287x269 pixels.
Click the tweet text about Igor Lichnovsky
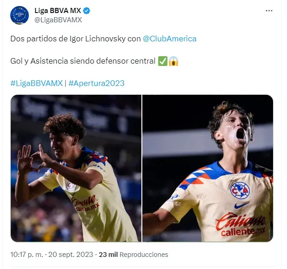103,39
